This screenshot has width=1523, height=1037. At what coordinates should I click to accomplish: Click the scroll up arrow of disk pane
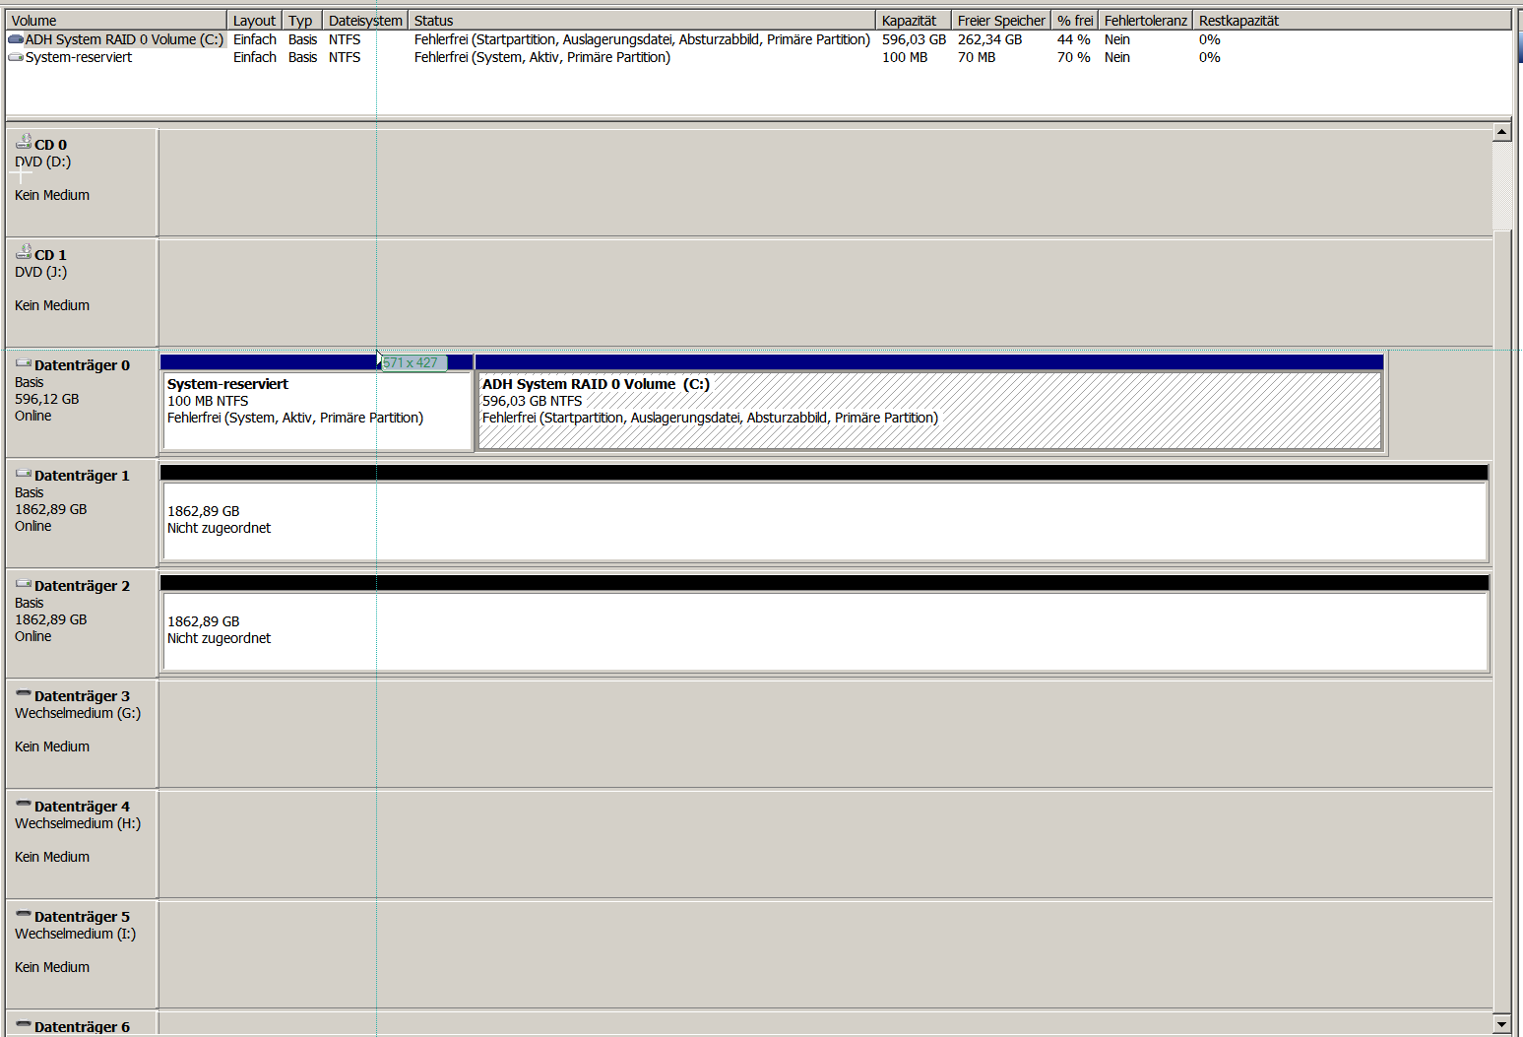point(1502,132)
